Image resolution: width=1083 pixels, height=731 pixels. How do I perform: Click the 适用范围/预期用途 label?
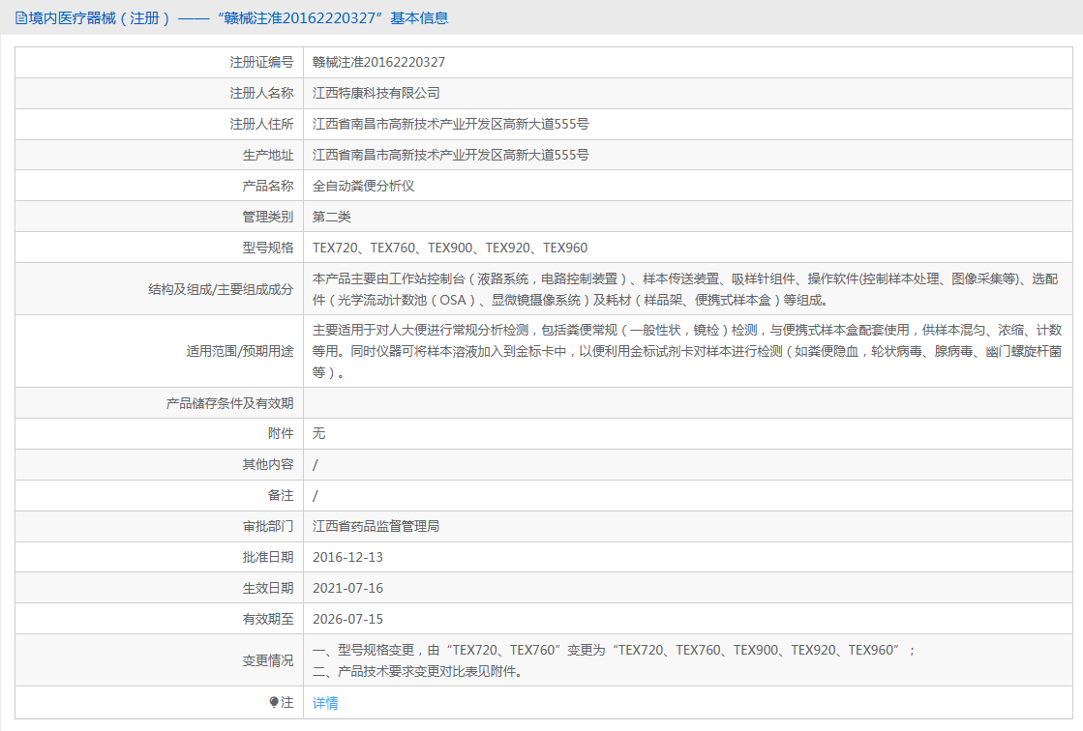240,351
